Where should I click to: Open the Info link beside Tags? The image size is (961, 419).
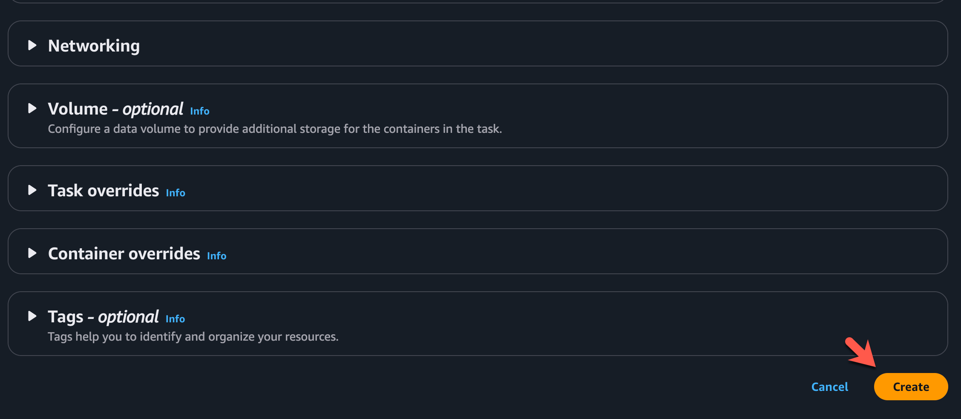175,319
